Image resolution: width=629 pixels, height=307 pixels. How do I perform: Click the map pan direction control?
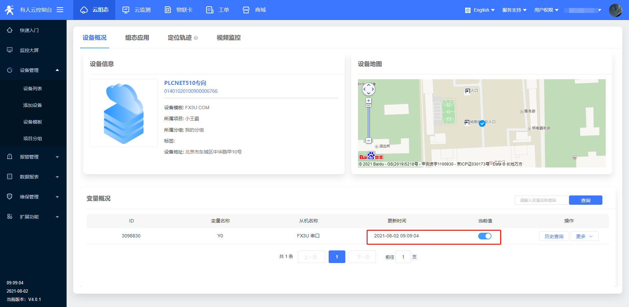[x=368, y=89]
